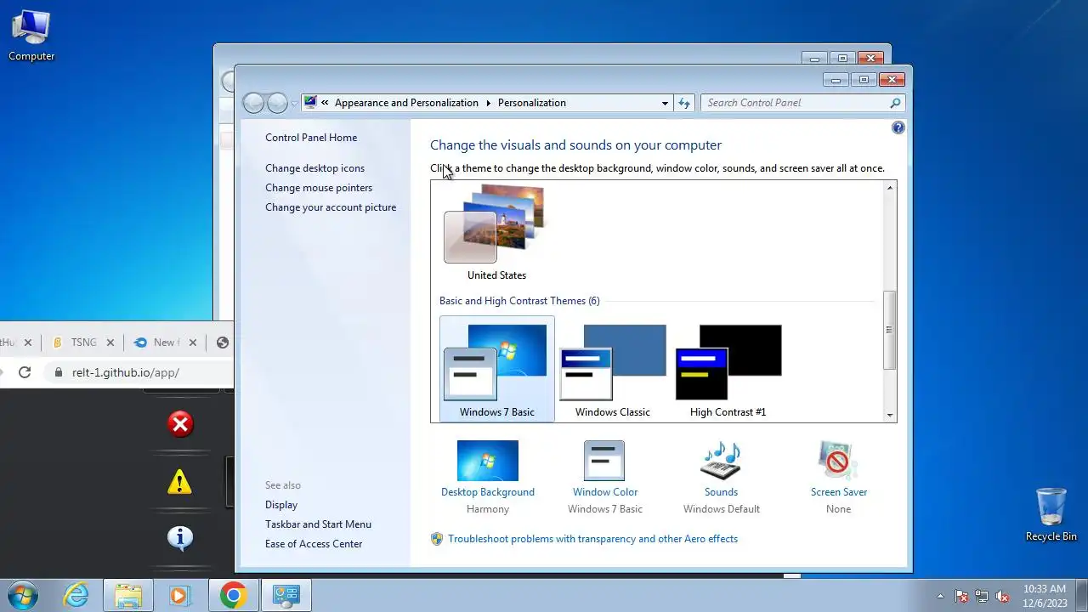The width and height of the screenshot is (1088, 612).
Task: Open Sounds settings icon
Action: pos(721,461)
